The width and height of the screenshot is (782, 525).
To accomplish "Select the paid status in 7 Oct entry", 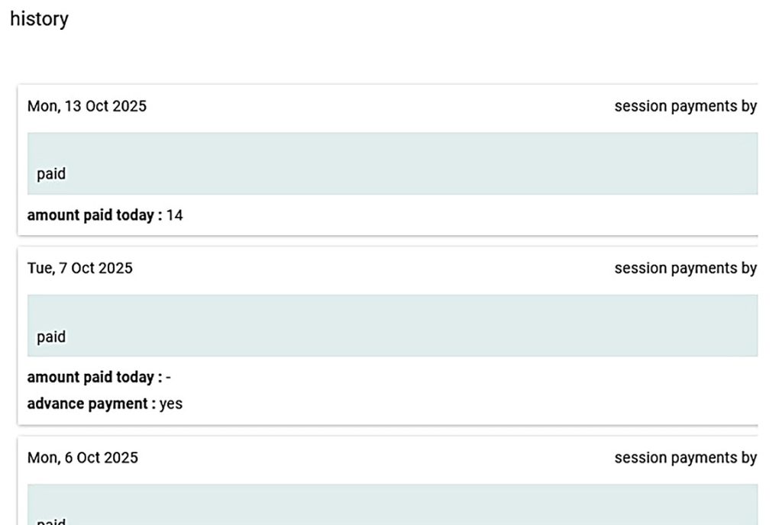I will tap(51, 337).
